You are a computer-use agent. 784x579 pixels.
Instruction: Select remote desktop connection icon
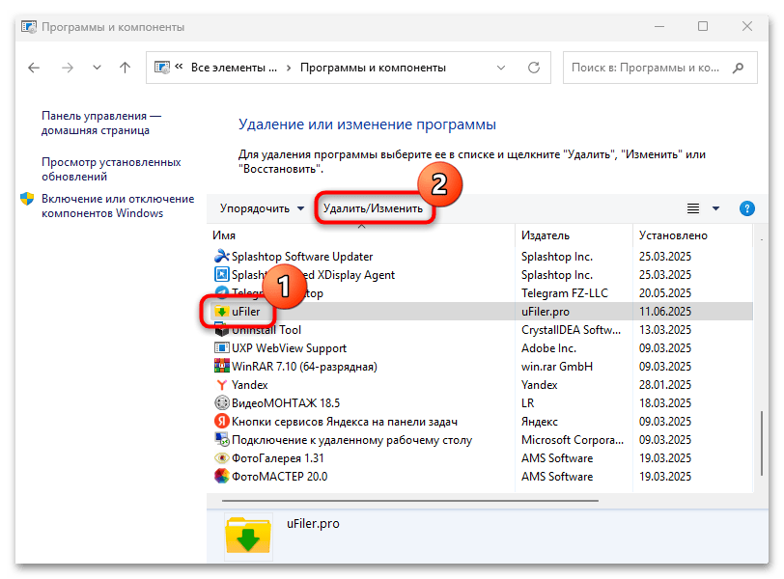(x=221, y=440)
